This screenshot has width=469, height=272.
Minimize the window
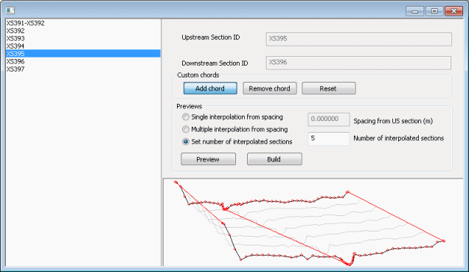click(x=414, y=11)
